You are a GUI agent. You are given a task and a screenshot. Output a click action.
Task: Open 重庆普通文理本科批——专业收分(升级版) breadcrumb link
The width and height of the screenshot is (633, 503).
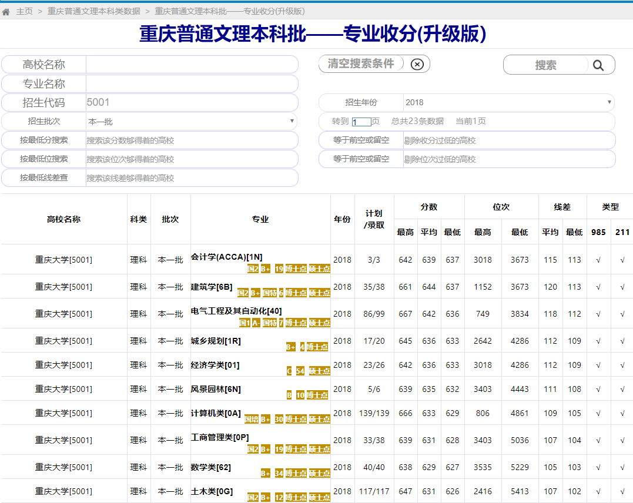coord(230,11)
